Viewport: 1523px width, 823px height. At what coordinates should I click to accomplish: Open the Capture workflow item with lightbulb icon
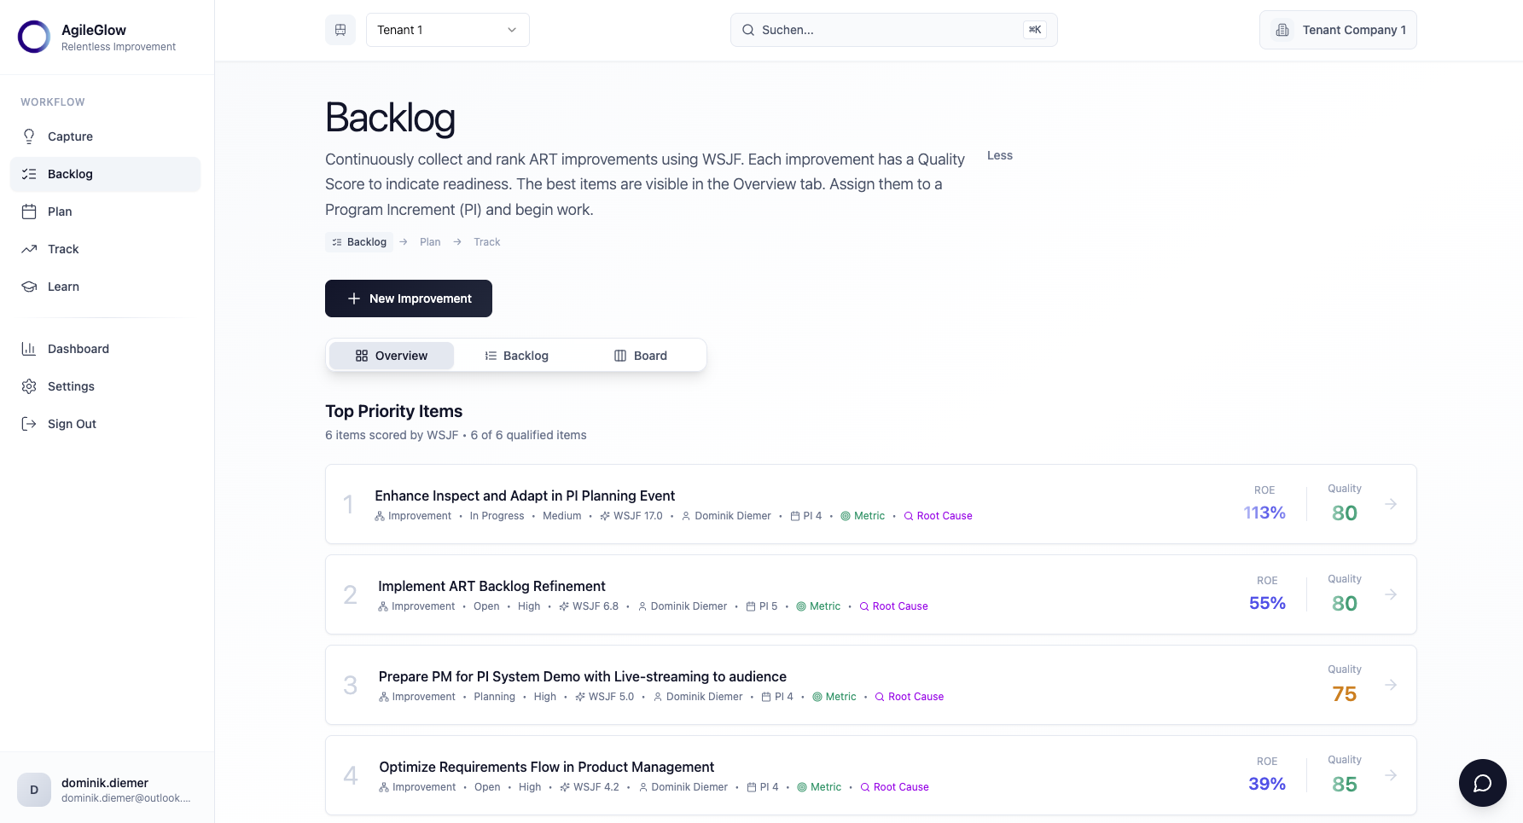click(28, 136)
